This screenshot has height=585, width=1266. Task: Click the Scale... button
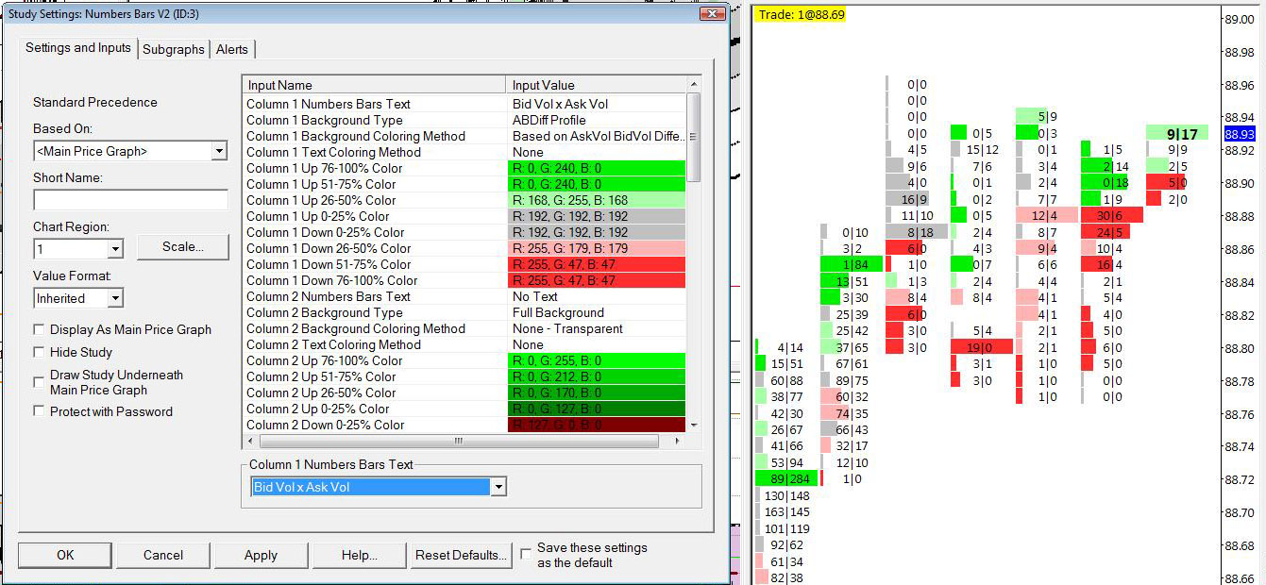coord(183,246)
